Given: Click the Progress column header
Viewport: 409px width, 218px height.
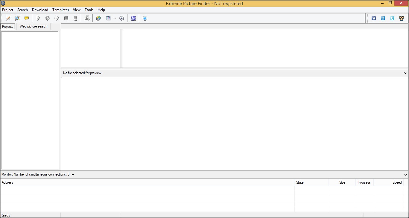Looking at the screenshot, I should (x=365, y=182).
